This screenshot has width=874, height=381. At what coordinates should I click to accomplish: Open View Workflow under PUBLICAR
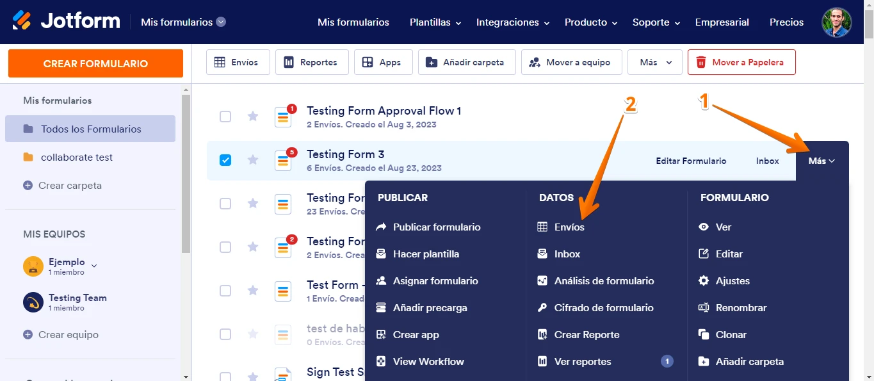[428, 361]
